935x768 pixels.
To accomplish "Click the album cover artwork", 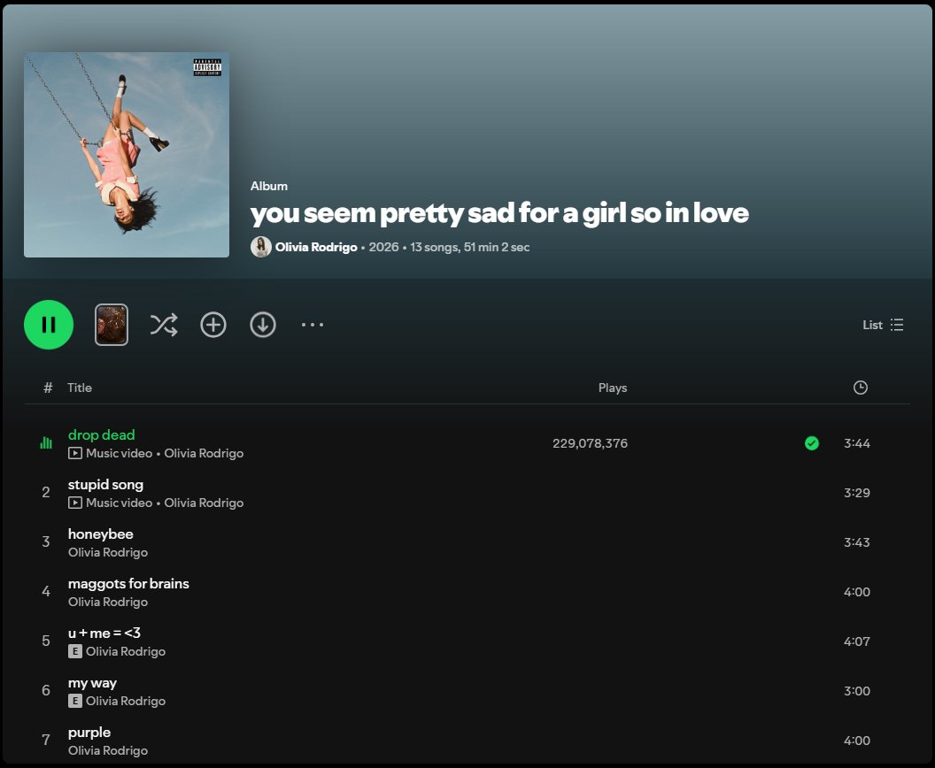I will [127, 155].
